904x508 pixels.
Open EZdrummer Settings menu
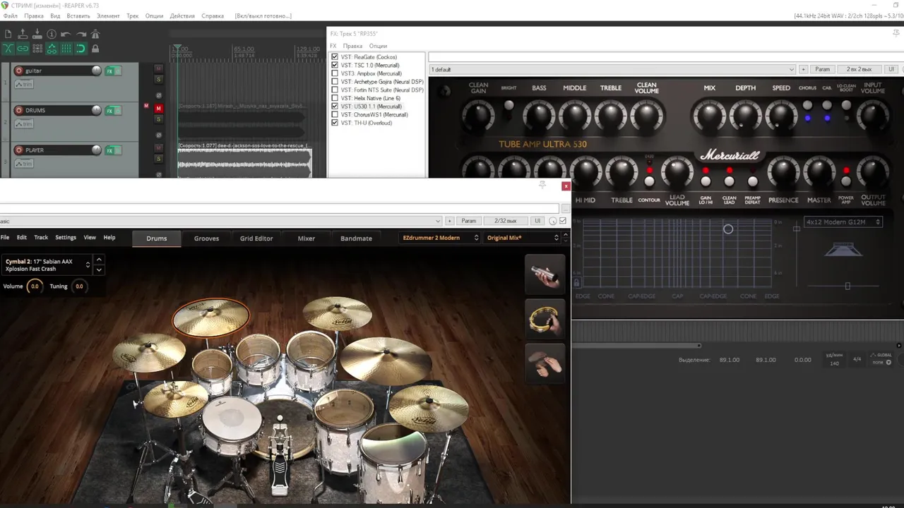pos(66,238)
